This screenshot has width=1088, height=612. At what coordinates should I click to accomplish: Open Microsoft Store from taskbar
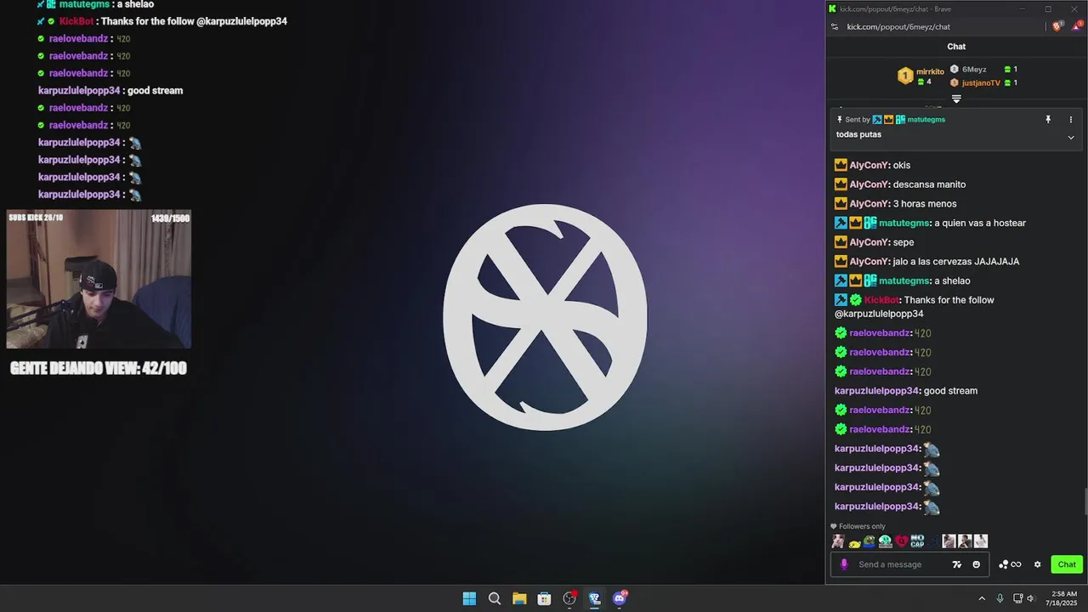544,598
